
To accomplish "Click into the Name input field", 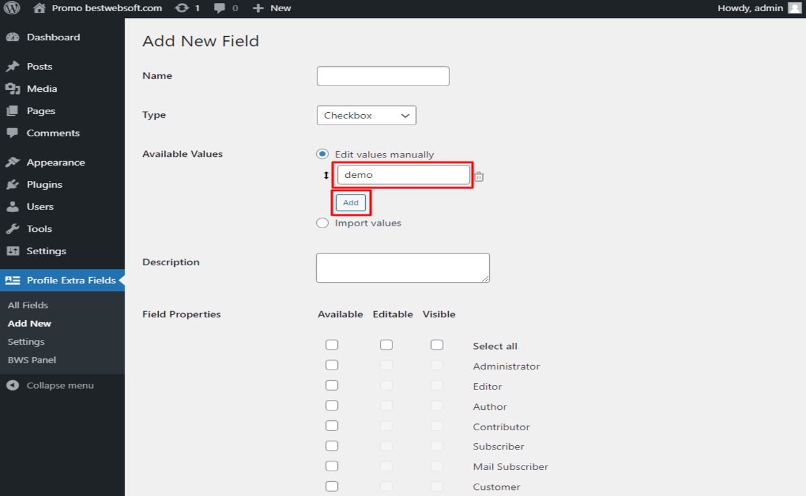I will point(383,76).
